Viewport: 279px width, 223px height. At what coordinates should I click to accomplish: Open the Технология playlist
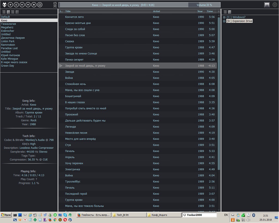pyautogui.click(x=29, y=24)
